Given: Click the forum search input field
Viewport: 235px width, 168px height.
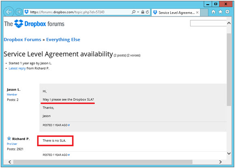Looking at the screenshot, I should click(208, 23).
